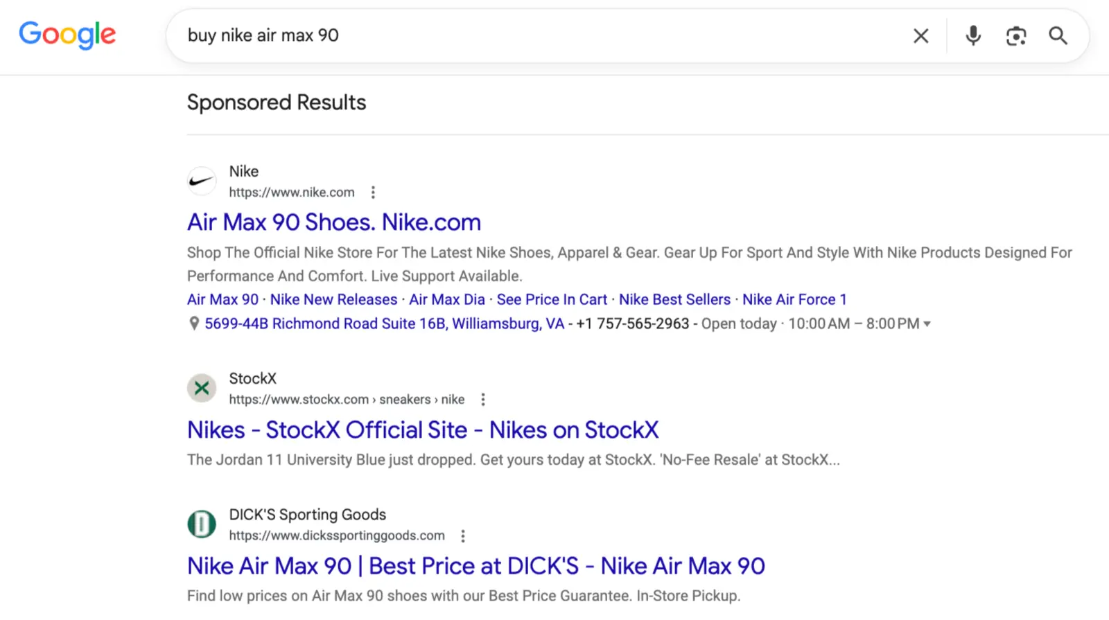Viewport: 1109px width, 620px height.
Task: Open three-dot menu for DICK'S ad
Action: coord(463,536)
